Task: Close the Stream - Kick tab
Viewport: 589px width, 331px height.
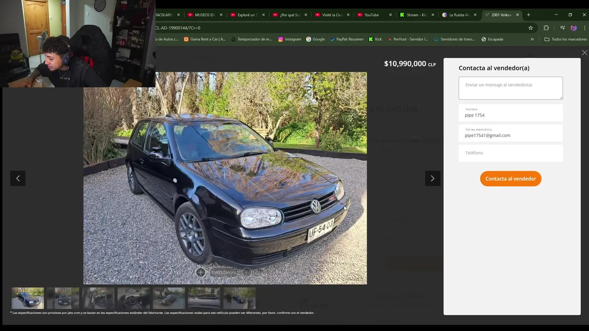Action: (x=433, y=15)
